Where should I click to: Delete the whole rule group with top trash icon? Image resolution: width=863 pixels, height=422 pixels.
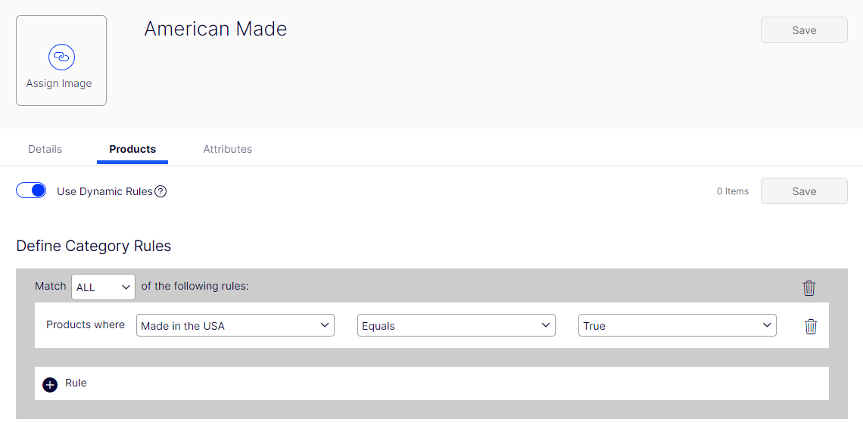click(x=809, y=288)
